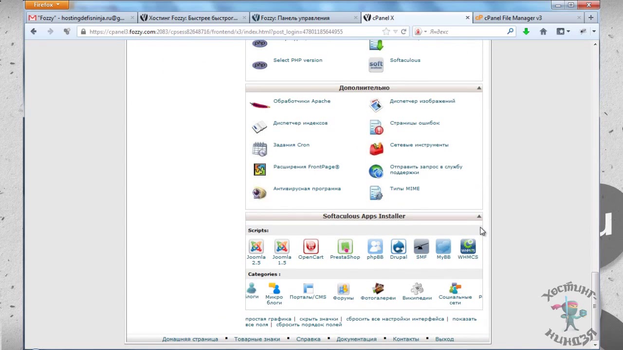Install Drupal script icon
Screen dimensions: 623x350
398,246
